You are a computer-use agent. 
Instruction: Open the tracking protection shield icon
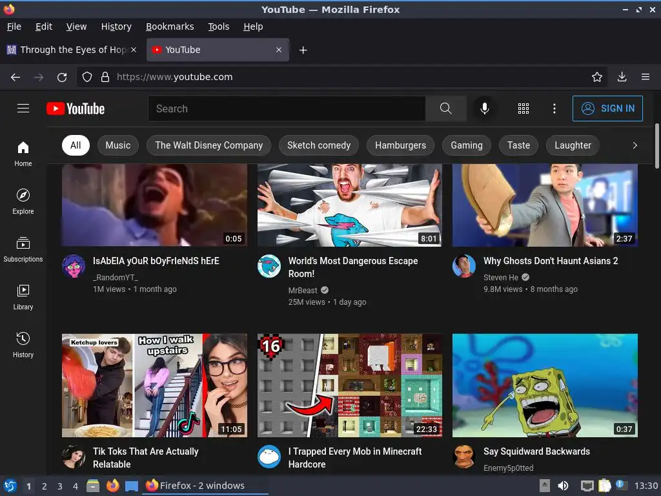pos(87,77)
